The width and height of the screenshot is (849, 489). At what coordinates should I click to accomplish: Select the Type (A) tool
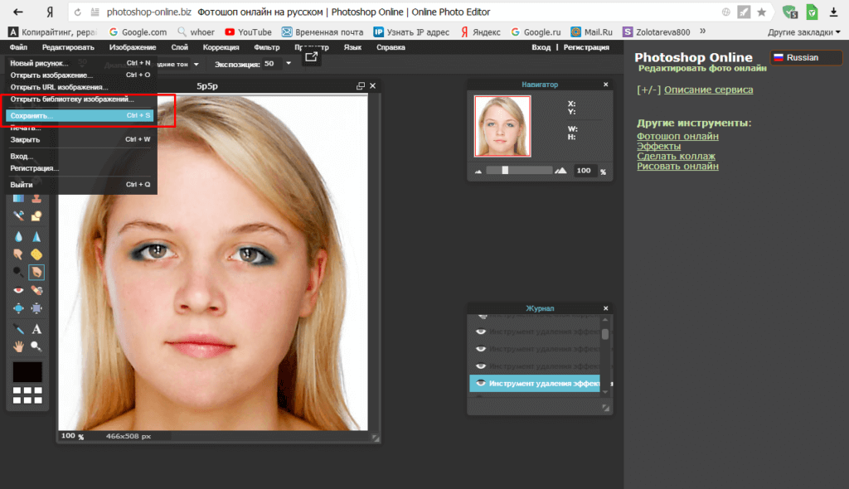point(36,328)
